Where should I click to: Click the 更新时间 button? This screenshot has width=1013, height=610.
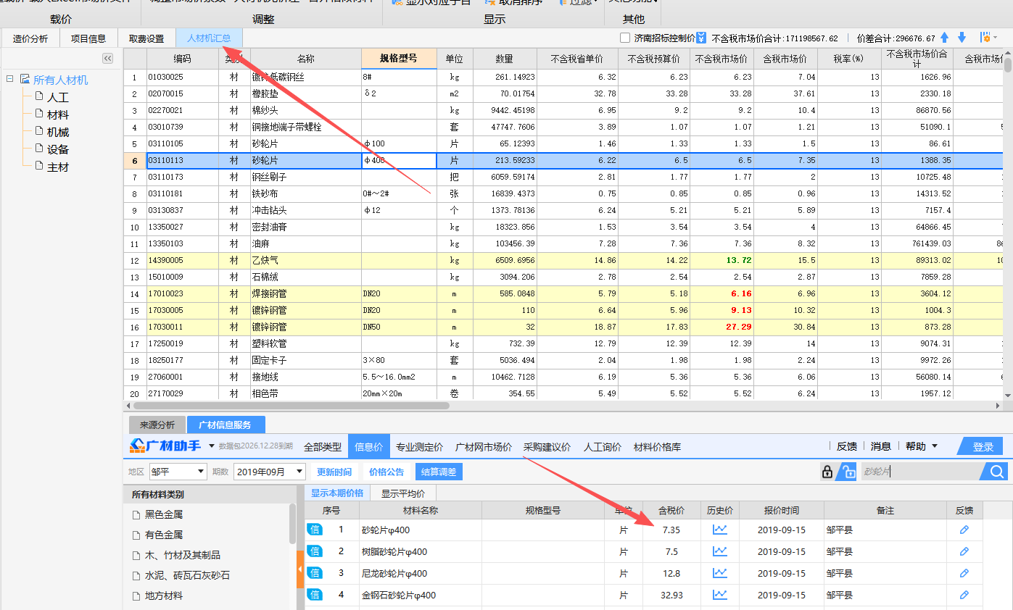pos(334,472)
